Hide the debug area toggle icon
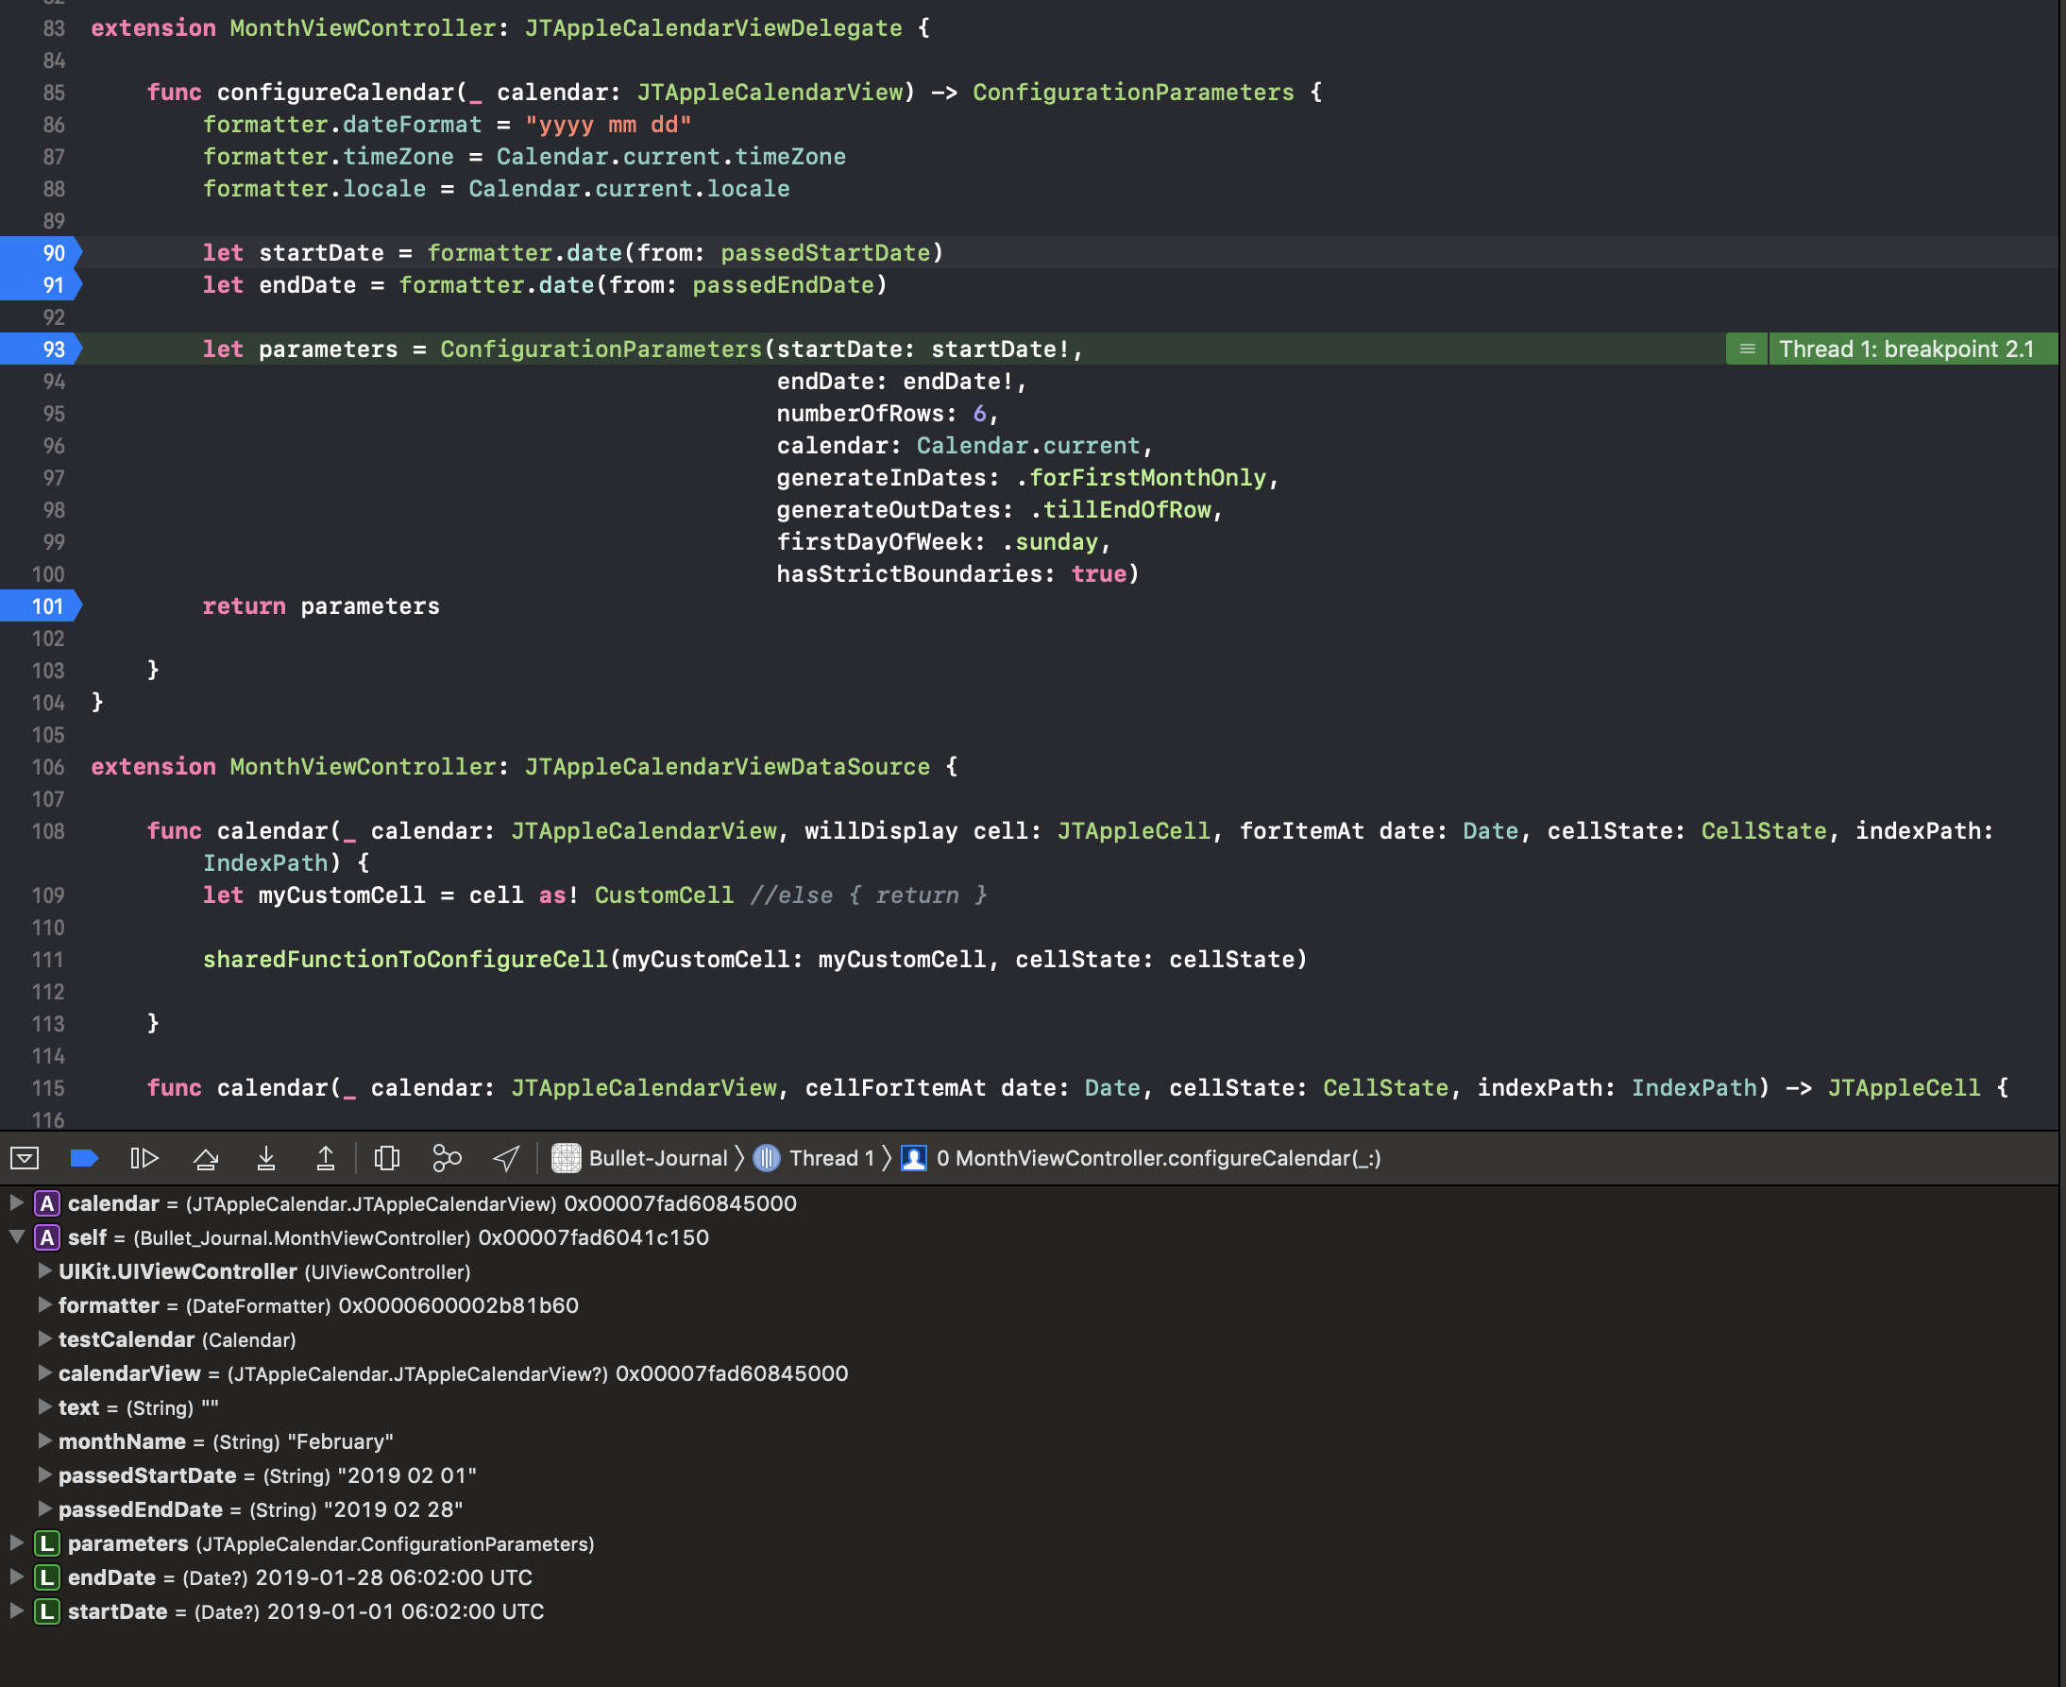This screenshot has width=2066, height=1687. [25, 1157]
